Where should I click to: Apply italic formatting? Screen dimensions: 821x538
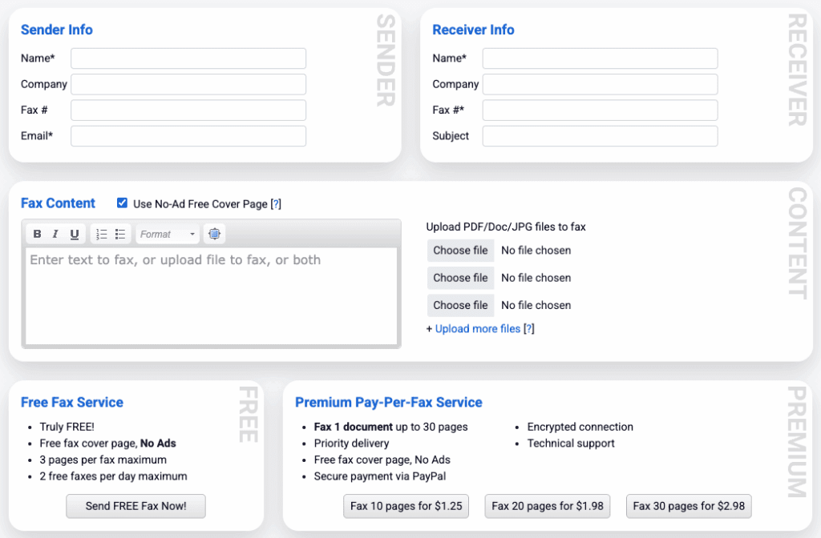[x=55, y=233]
